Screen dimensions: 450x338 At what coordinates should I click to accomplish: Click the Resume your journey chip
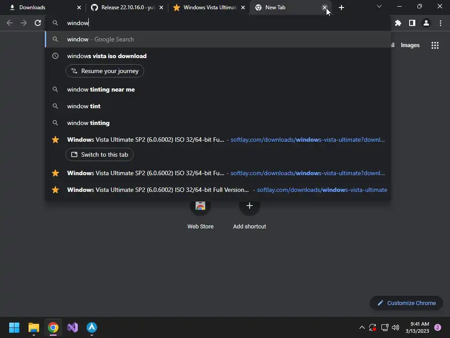pos(105,71)
